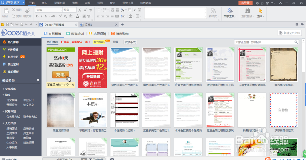Screen dimensions: 306x160
Task: Click the 未登录 login button
Action: click(x=245, y=3)
